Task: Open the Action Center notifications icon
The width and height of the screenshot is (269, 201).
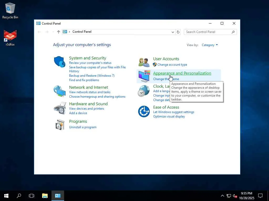Action: coord(260,196)
